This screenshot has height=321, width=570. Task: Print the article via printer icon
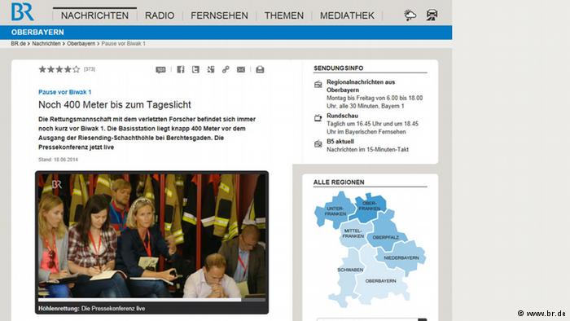click(x=260, y=69)
